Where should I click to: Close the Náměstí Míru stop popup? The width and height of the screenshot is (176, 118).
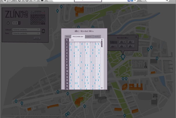137,37
